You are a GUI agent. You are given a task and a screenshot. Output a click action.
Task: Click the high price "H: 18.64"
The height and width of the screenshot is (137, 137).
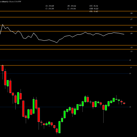72,6
